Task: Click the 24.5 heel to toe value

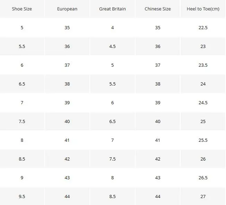Action: click(x=203, y=102)
